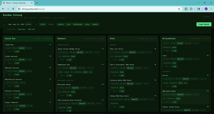Open site information icon beside the URL
Screen dimensions: 214x114
click(x=19, y=9)
